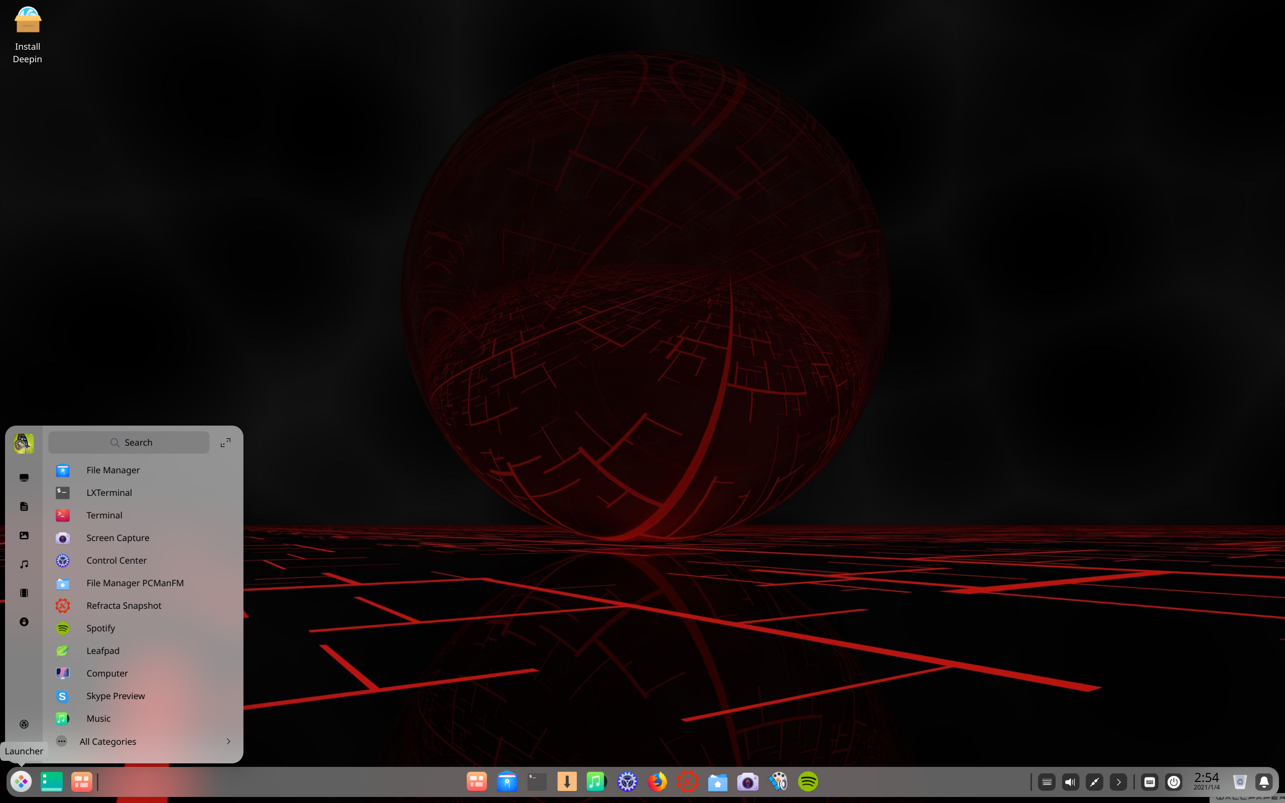Launch Terminal from launcher list
The height and width of the screenshot is (803, 1285).
pos(143,515)
